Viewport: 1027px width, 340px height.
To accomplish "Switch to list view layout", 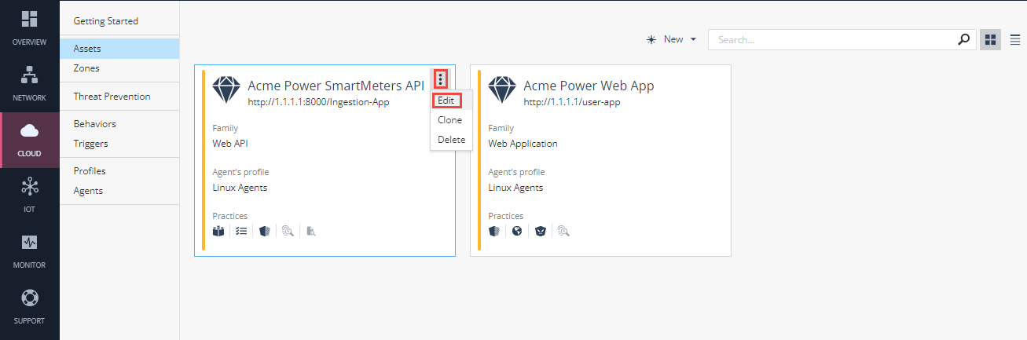I will 1014,39.
